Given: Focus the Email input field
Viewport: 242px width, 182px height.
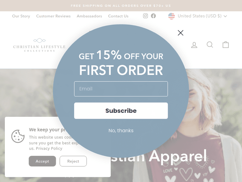Looking at the screenshot, I should (121, 89).
